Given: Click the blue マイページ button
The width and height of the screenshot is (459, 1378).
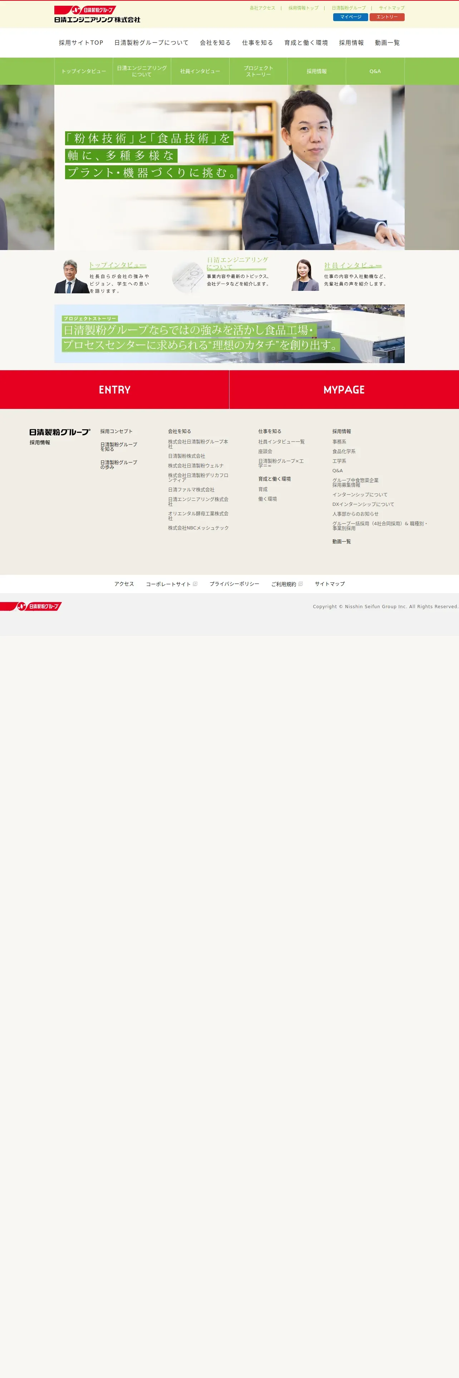Looking at the screenshot, I should point(351,17).
